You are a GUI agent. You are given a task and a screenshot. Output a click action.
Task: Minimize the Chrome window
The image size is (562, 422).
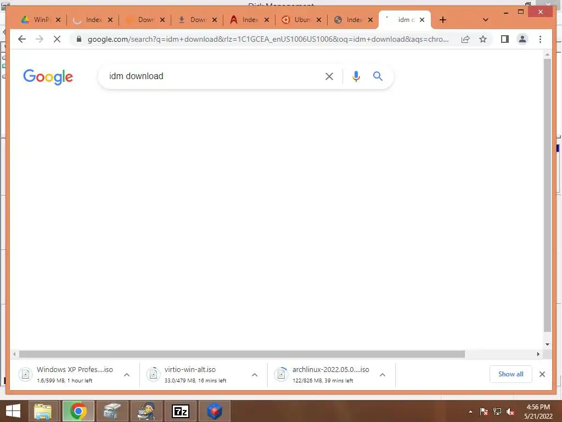[x=505, y=12]
